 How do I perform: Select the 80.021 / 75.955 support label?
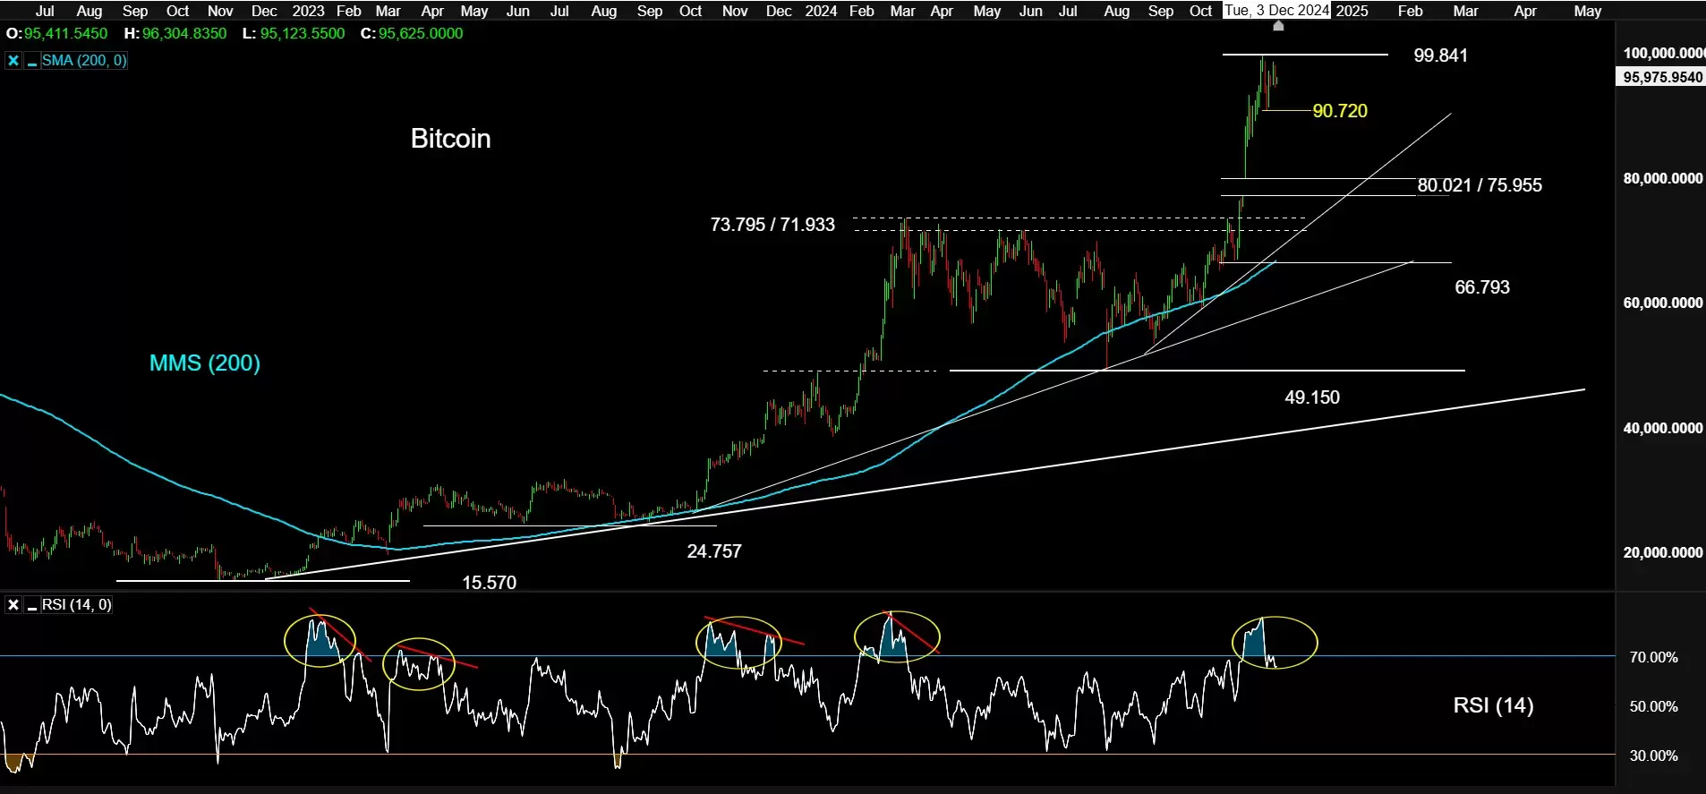click(1480, 185)
